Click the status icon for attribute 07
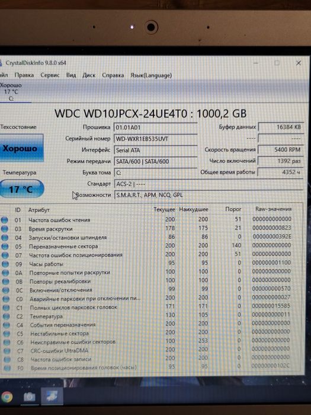This screenshot has width=311, height=415. (5, 255)
